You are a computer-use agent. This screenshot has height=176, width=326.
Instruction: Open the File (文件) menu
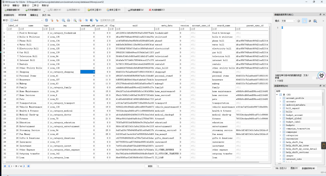(6, 5)
